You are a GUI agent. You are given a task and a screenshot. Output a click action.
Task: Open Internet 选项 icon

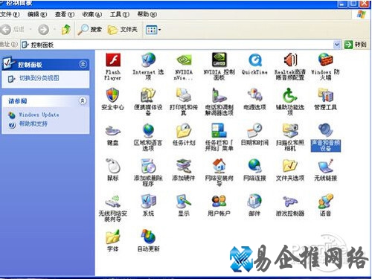[x=148, y=66]
